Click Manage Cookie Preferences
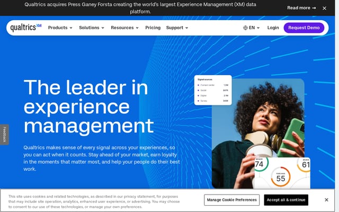Viewport: 339px width, 212px height. pyautogui.click(x=231, y=200)
